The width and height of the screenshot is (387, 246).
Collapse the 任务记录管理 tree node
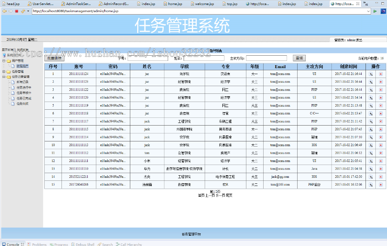coord(4,77)
